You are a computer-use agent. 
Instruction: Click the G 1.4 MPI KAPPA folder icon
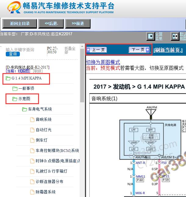8,78
